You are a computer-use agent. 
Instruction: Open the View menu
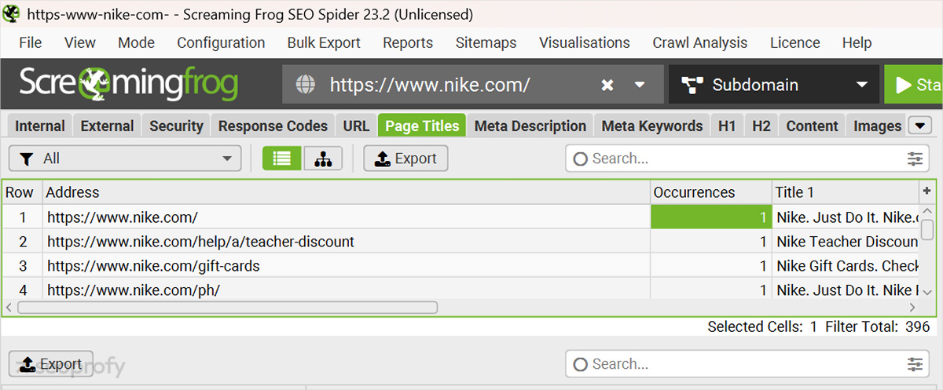(x=80, y=43)
